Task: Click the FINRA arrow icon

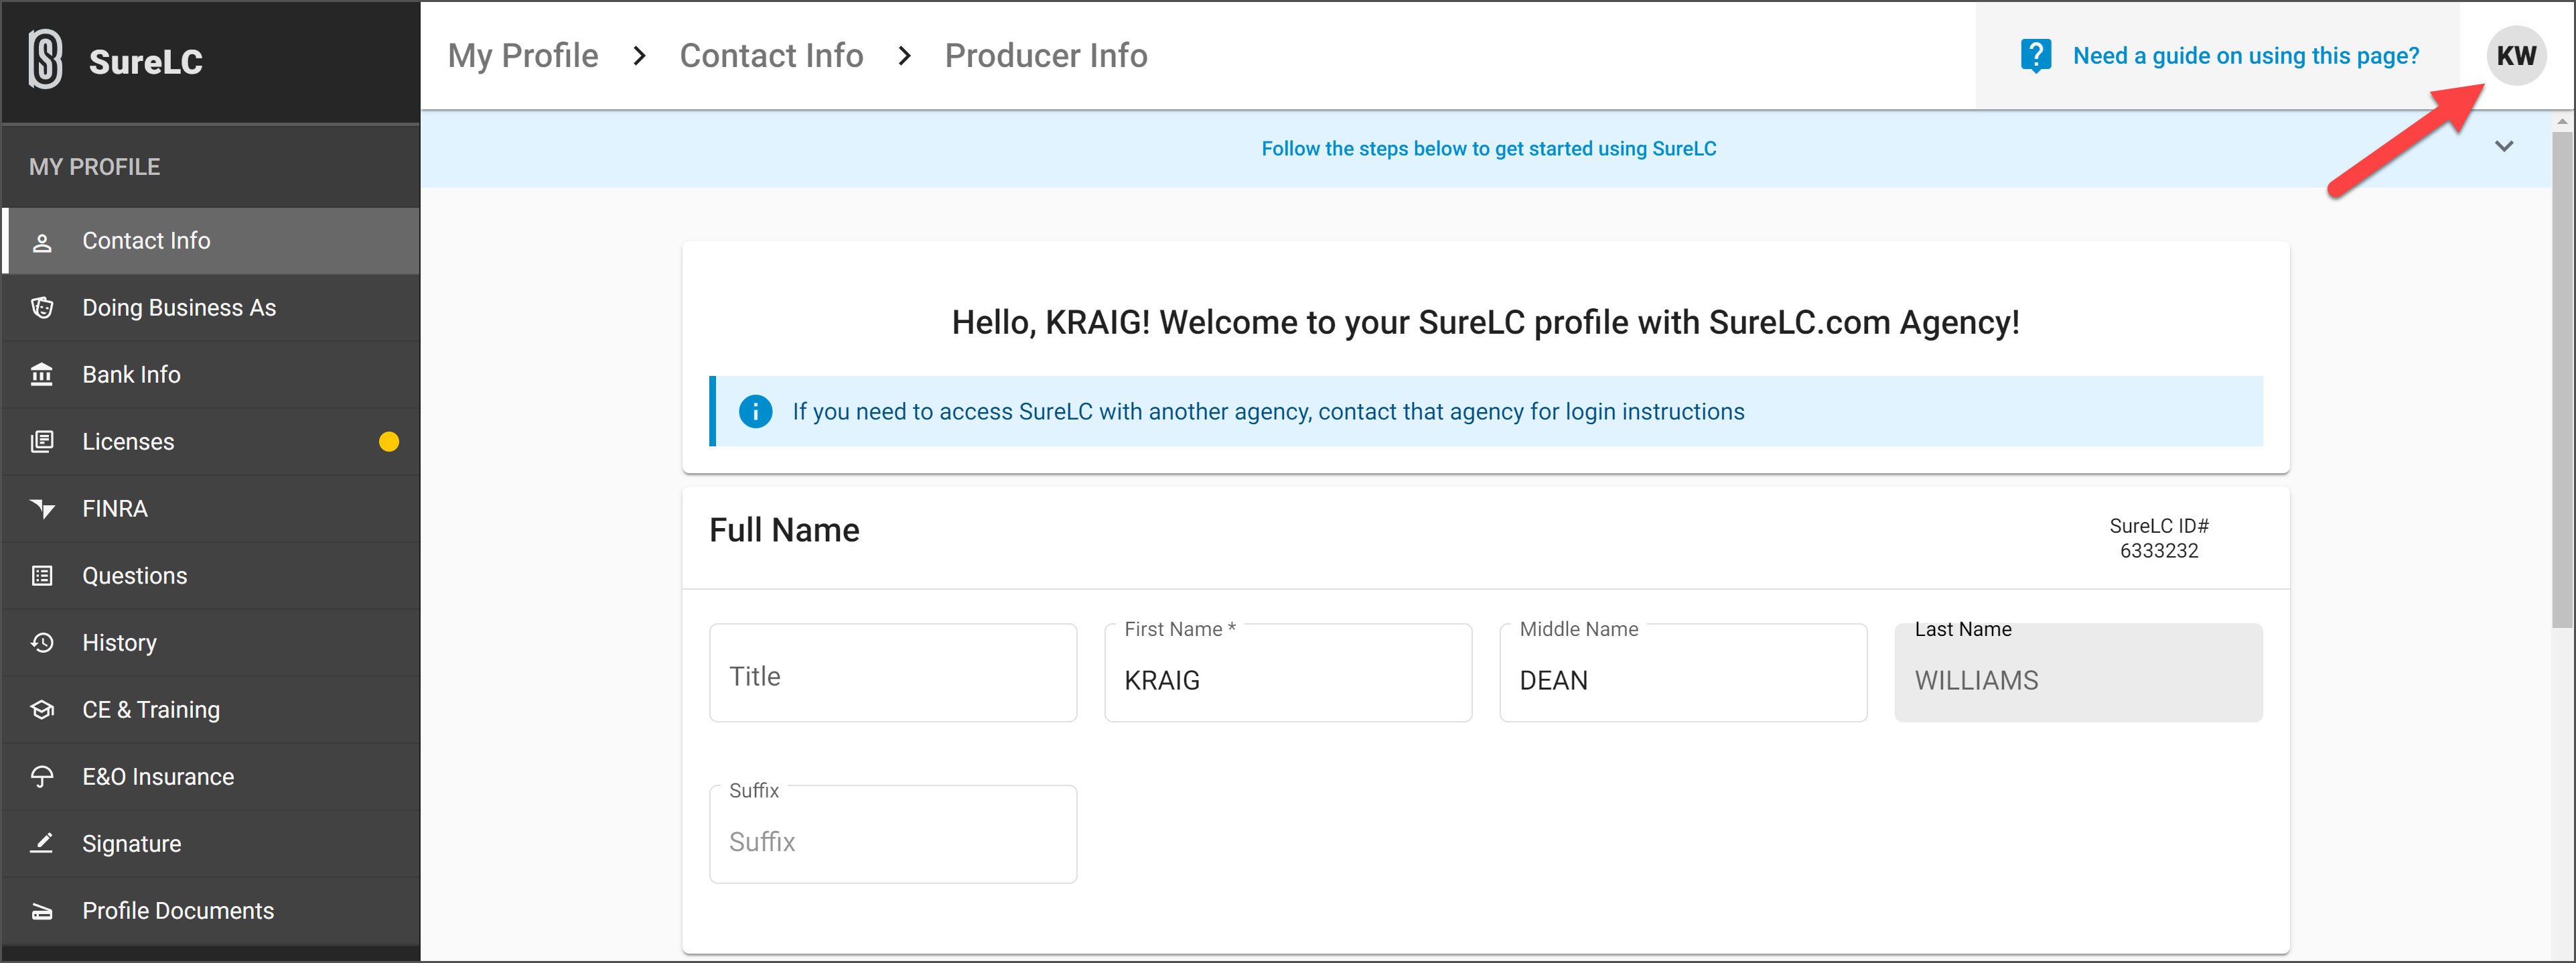Action: click(42, 509)
